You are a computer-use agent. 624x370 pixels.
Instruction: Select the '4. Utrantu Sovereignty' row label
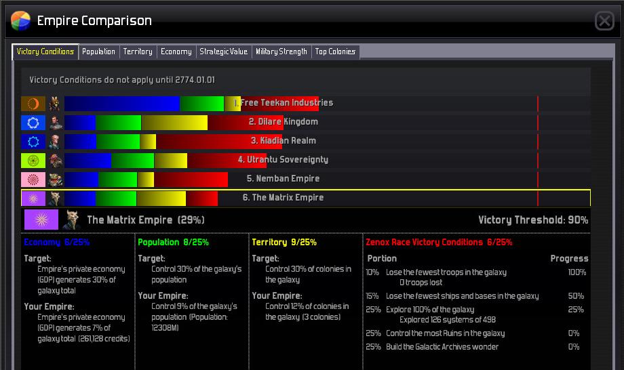point(284,160)
